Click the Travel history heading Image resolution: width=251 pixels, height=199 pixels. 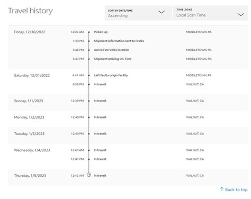30,11
